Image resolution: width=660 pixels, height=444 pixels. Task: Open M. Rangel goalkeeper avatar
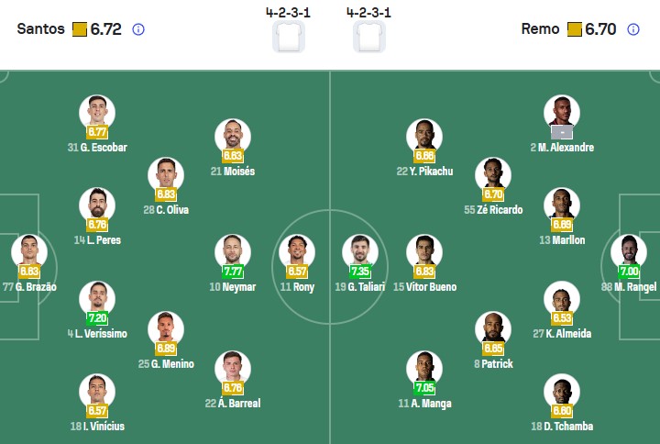629,251
